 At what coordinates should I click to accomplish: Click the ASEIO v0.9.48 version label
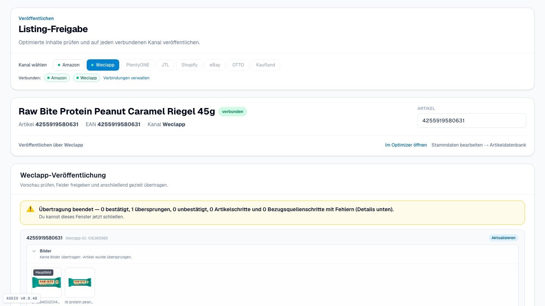coord(22,298)
